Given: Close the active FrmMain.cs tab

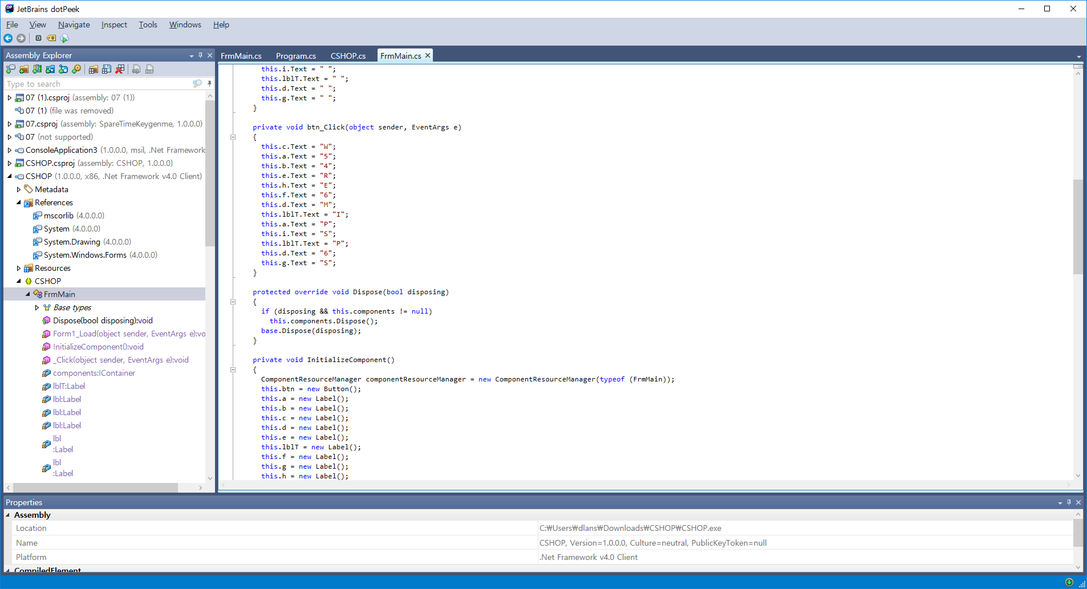Looking at the screenshot, I should pos(427,55).
